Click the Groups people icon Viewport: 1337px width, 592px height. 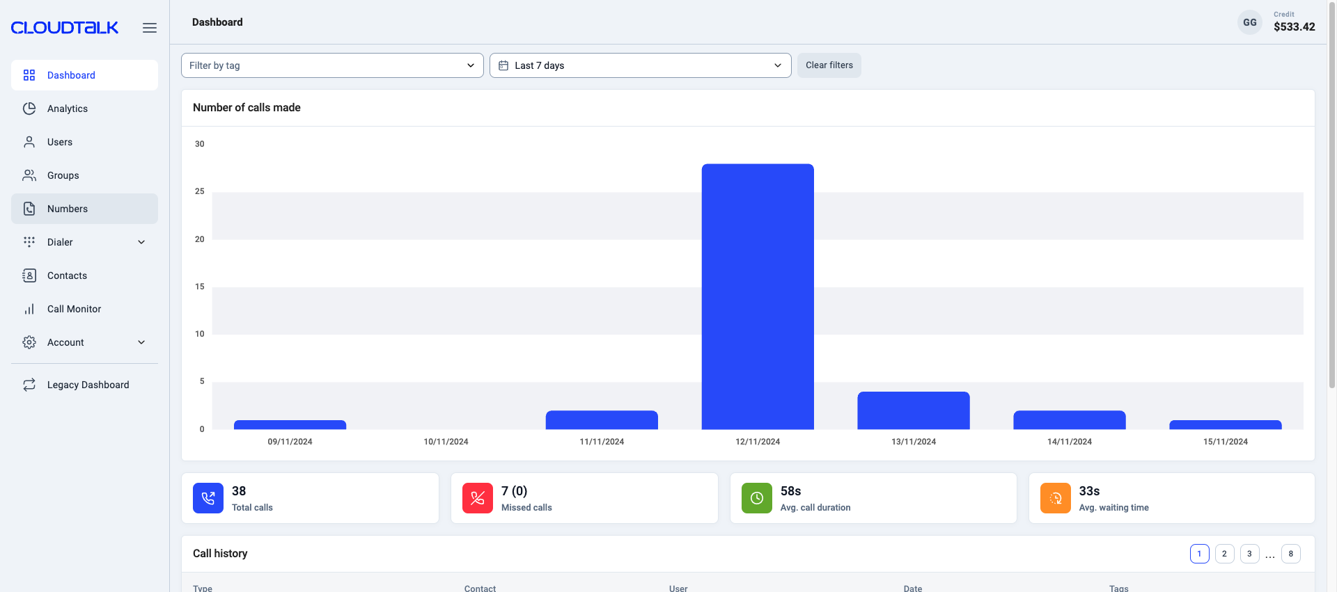29,175
